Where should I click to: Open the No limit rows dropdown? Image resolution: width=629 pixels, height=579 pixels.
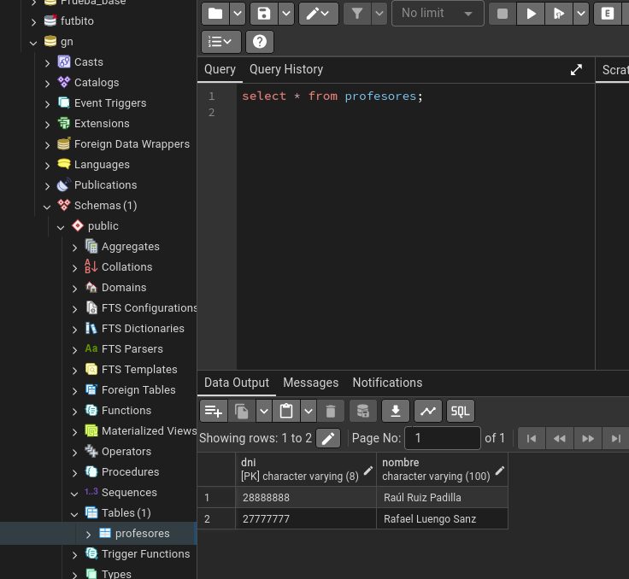click(x=438, y=14)
